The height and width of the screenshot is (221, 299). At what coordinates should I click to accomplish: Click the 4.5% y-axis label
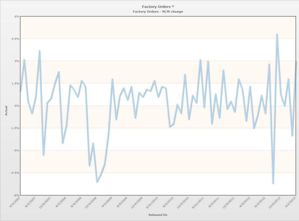(x=16, y=39)
